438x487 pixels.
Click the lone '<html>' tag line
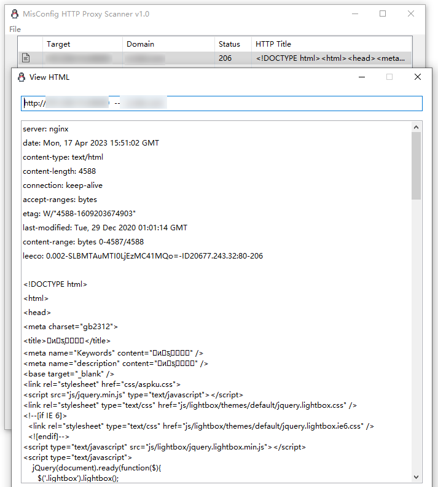point(36,298)
